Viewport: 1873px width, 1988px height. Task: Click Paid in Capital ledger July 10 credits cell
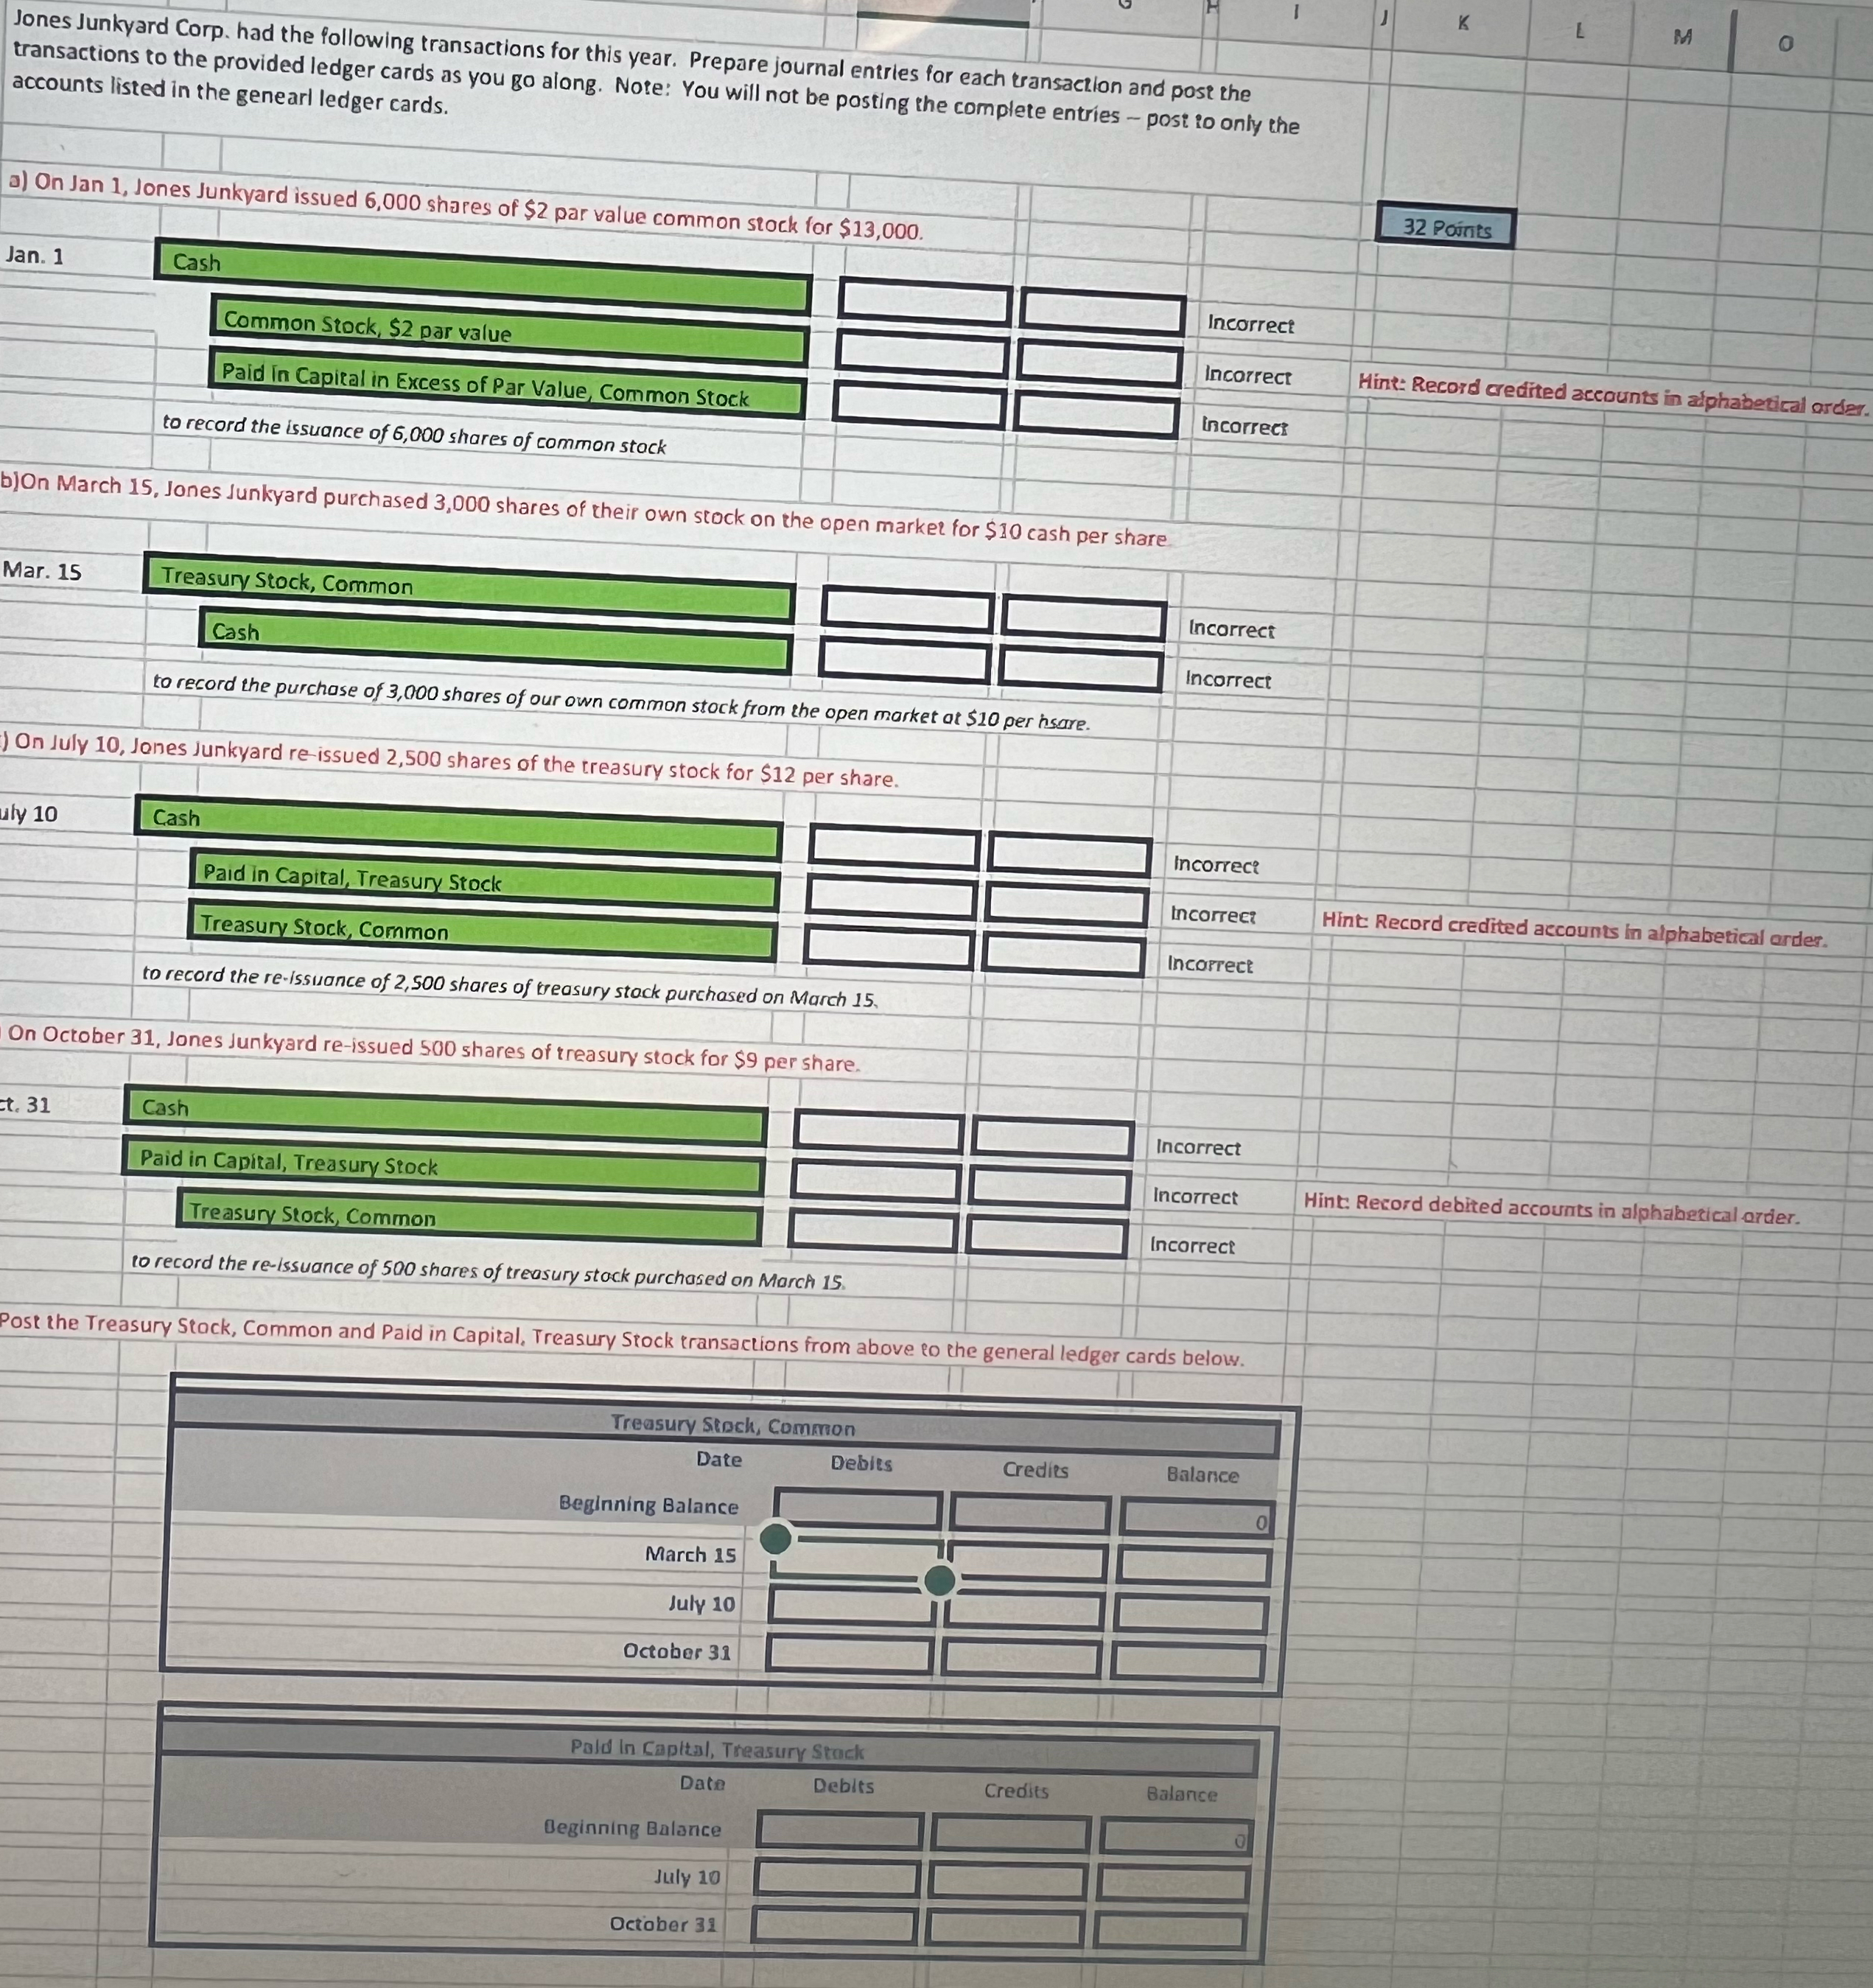click(x=1007, y=1882)
